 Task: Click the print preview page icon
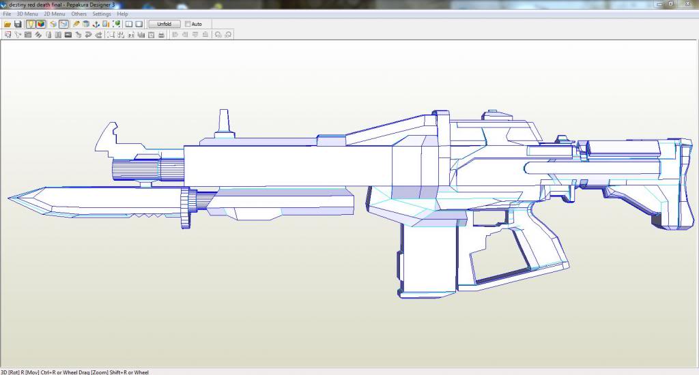[151, 35]
